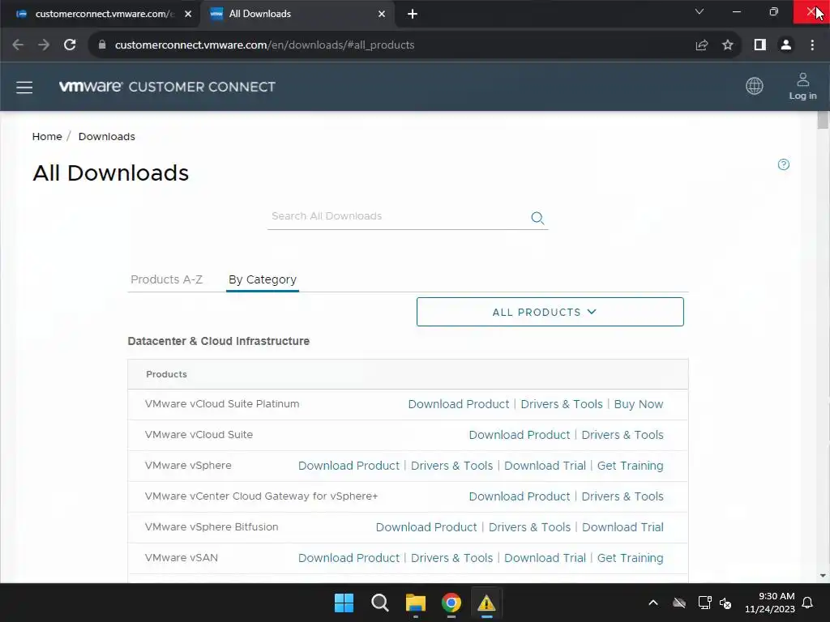Click the browser address bar URL

point(265,45)
